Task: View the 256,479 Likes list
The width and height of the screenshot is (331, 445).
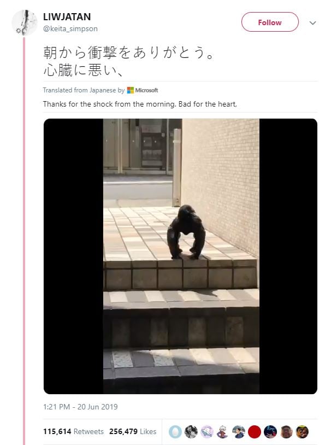Action: pyautogui.click(x=133, y=431)
